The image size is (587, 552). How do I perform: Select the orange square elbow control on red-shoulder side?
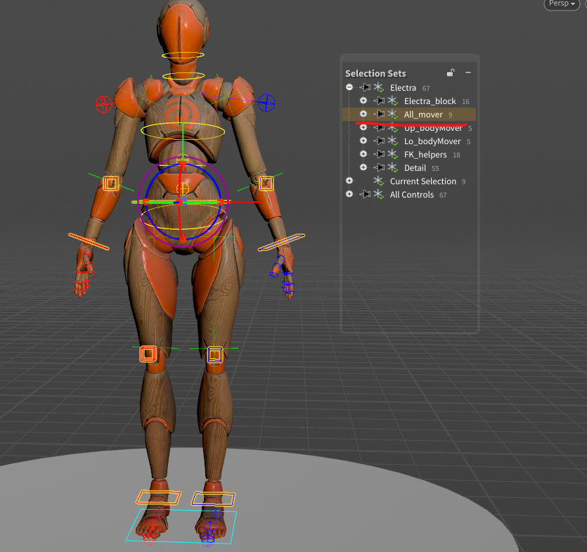111,184
